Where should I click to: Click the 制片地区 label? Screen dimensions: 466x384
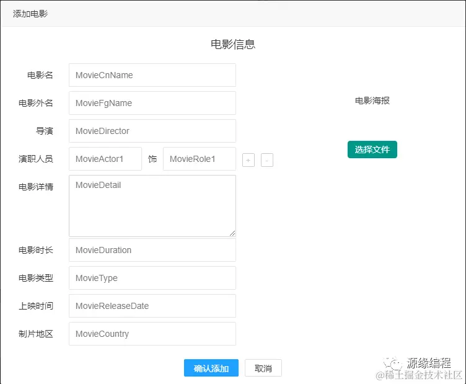[x=36, y=334]
